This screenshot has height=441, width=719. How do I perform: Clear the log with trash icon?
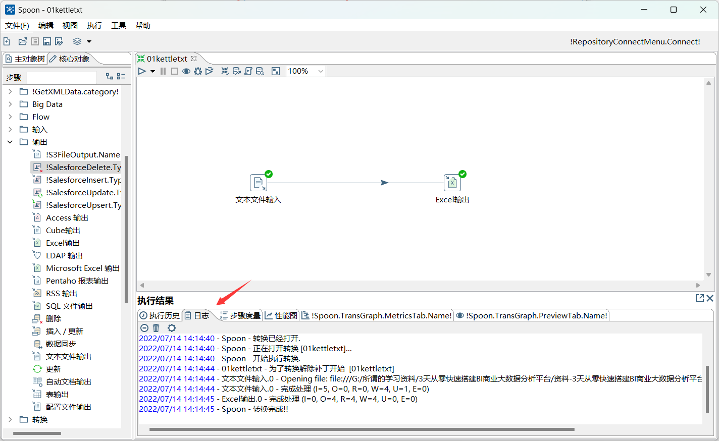pyautogui.click(x=157, y=328)
